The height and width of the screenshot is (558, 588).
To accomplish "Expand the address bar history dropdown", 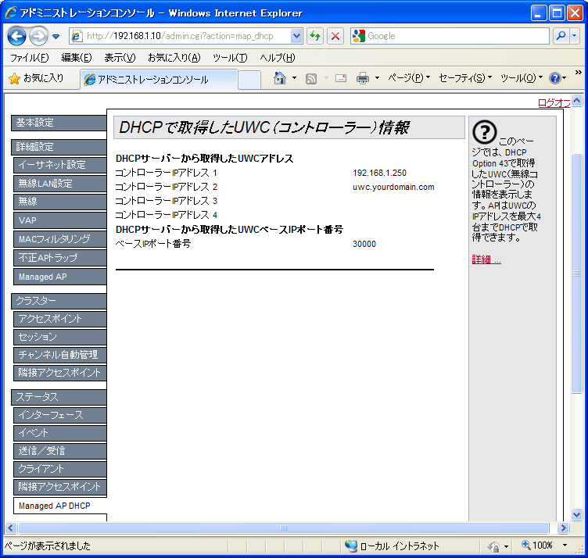I will 296,36.
